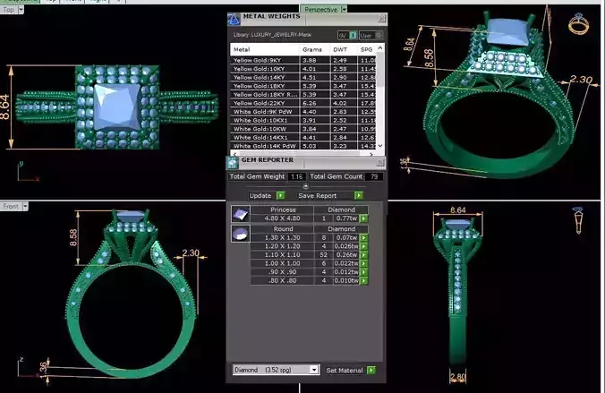The image size is (605, 393).
Task: Select the Top viewport label
Action: pyautogui.click(x=9, y=10)
